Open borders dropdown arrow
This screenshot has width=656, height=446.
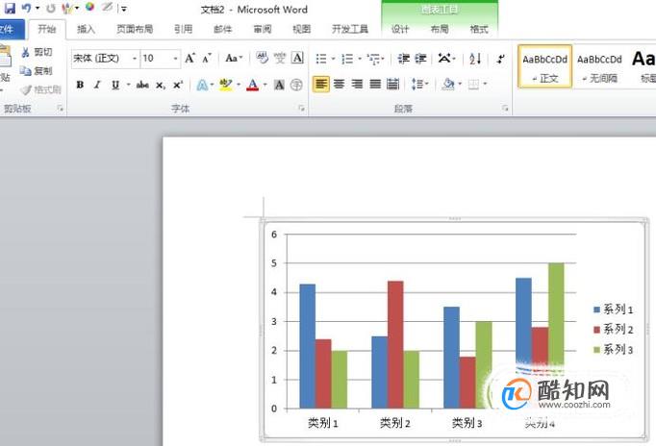486,84
